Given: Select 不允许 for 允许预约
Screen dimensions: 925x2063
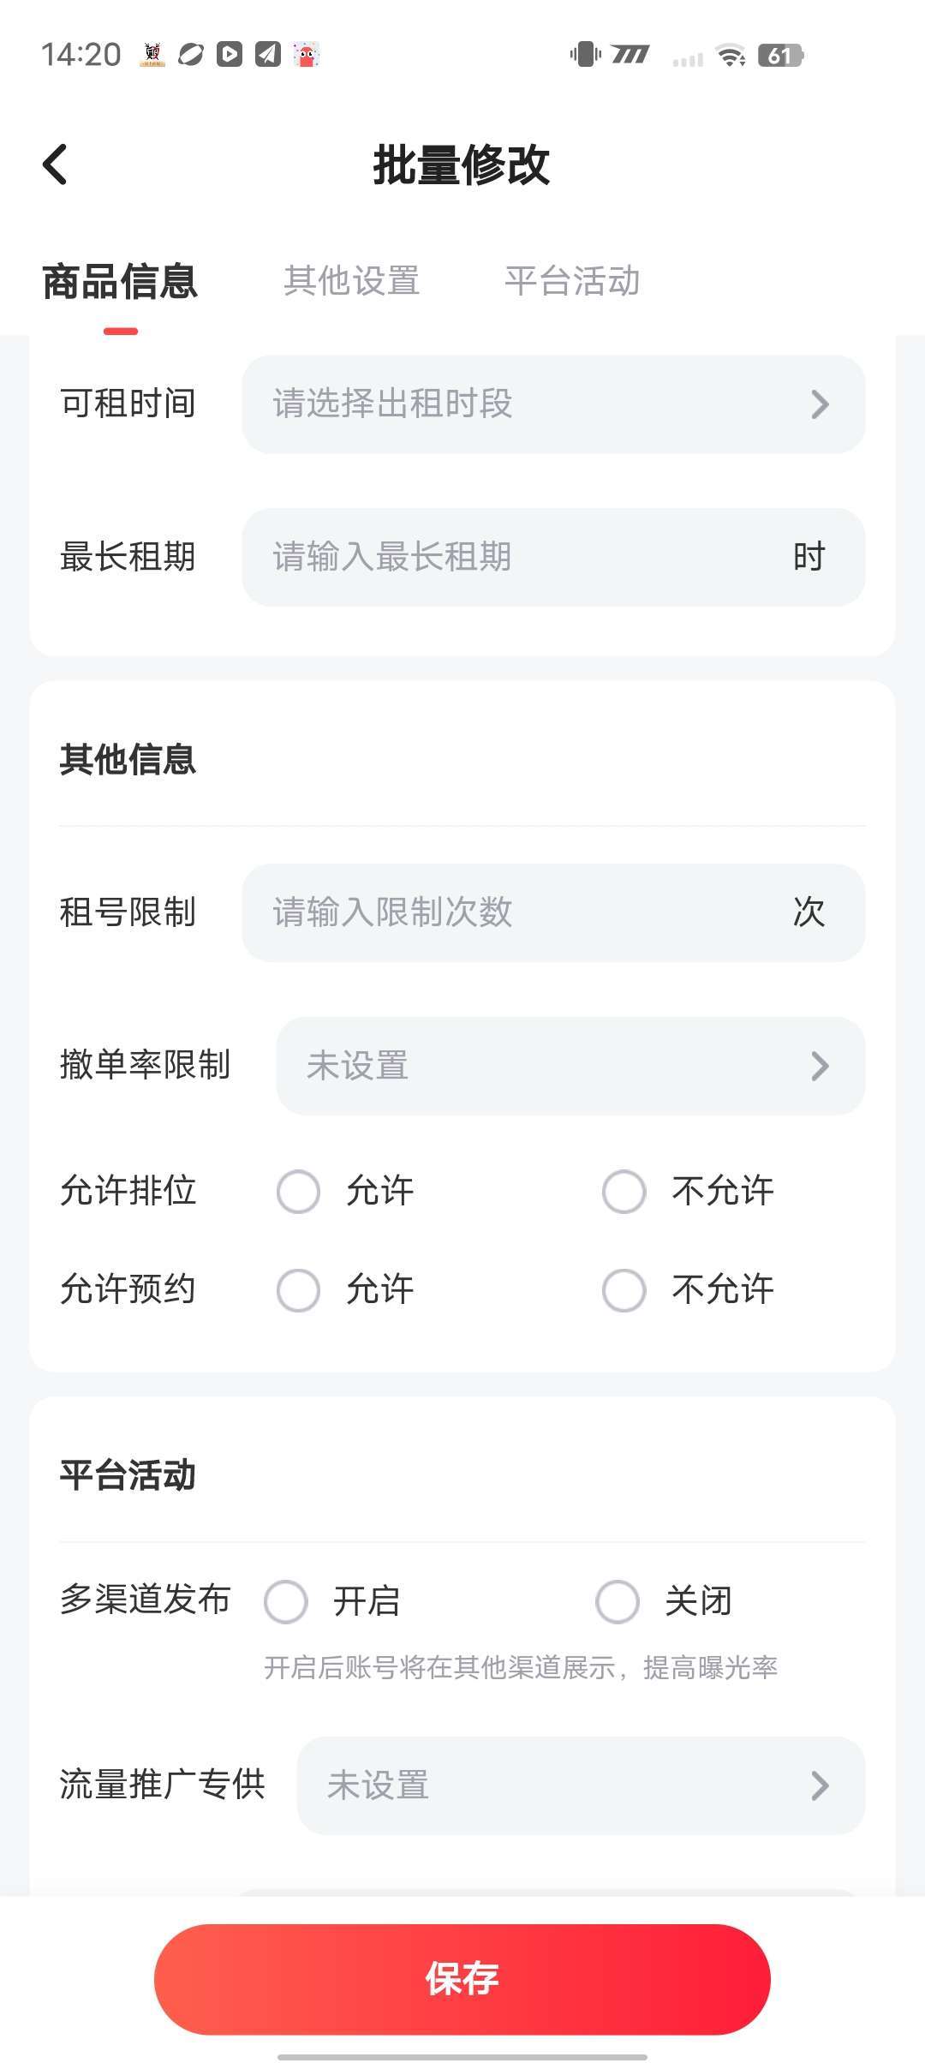Looking at the screenshot, I should (624, 1290).
